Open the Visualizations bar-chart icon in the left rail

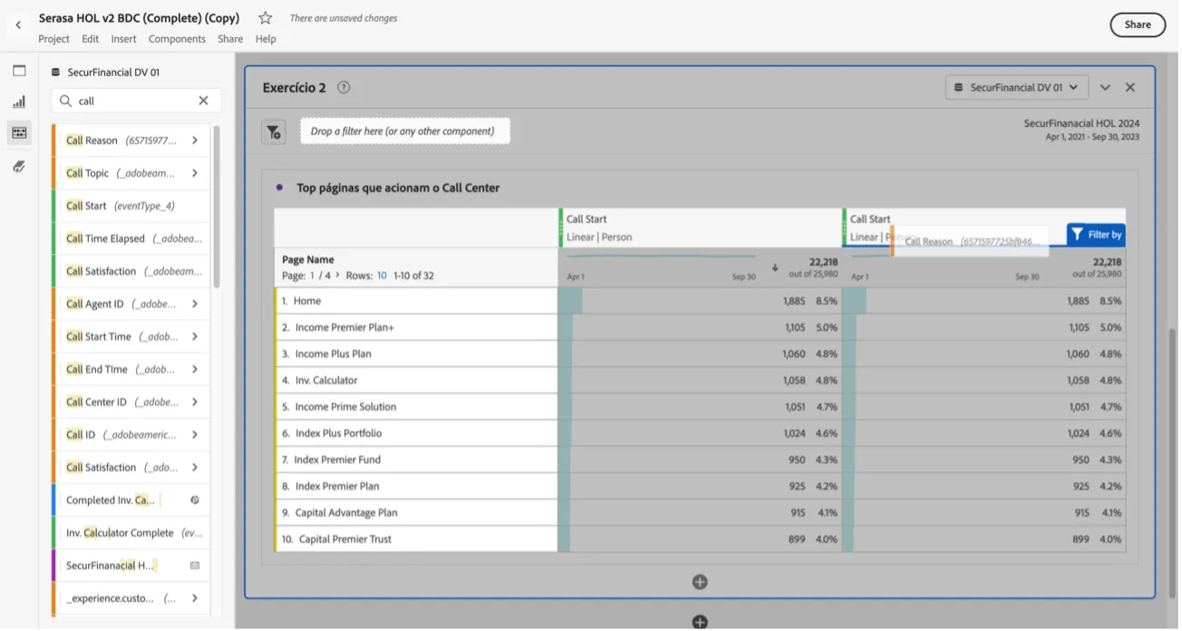19,102
